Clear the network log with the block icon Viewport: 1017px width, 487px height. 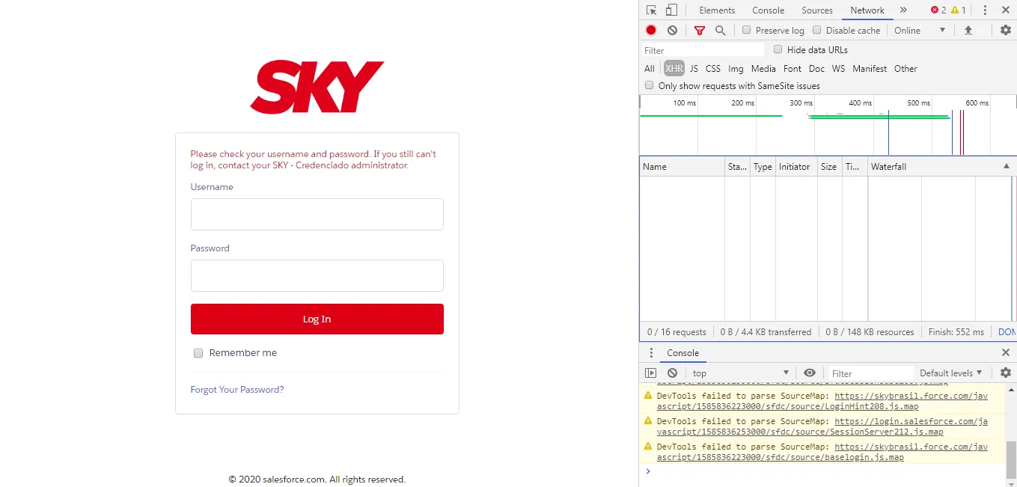pos(672,30)
